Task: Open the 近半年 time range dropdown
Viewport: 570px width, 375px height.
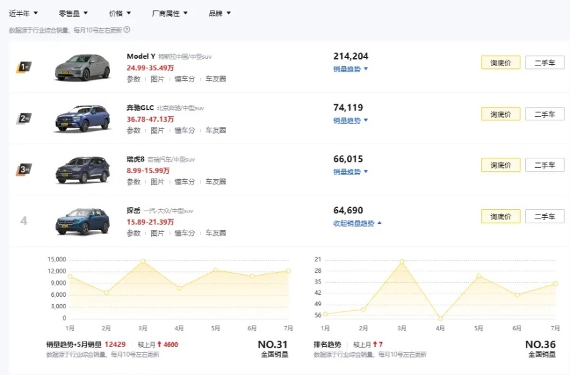Action: (x=23, y=13)
